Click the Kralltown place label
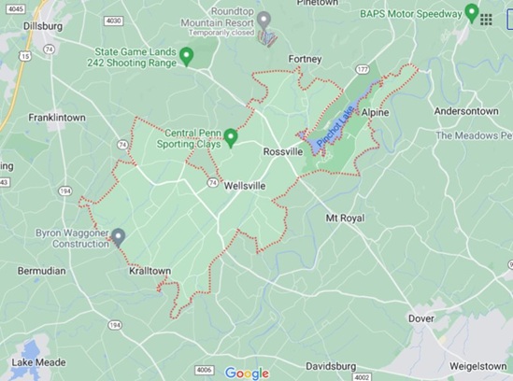The width and height of the screenshot is (513, 381). click(150, 271)
